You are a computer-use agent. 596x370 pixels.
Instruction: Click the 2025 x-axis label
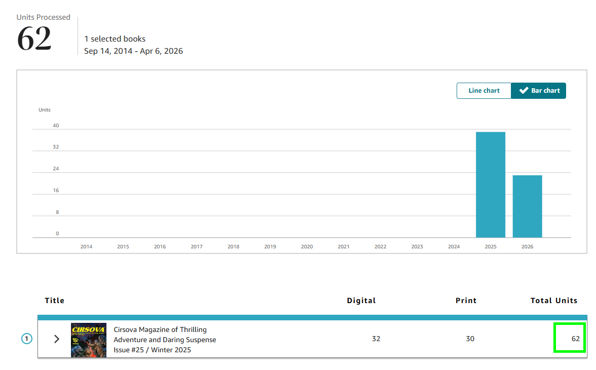[491, 246]
